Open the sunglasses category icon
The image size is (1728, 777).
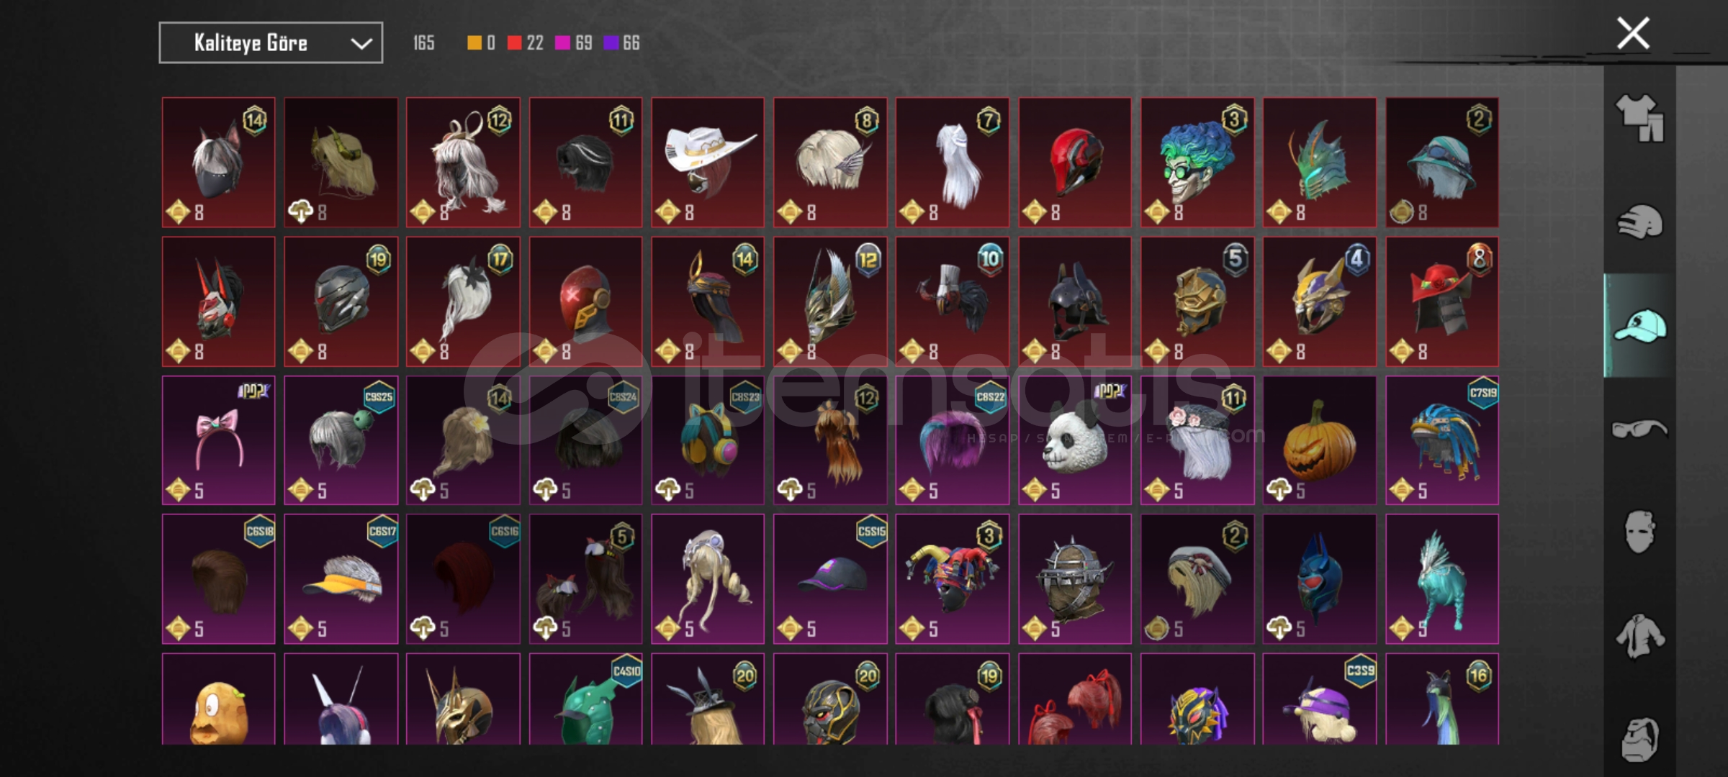tap(1639, 429)
